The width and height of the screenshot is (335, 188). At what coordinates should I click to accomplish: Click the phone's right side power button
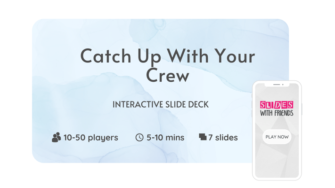click(x=302, y=110)
